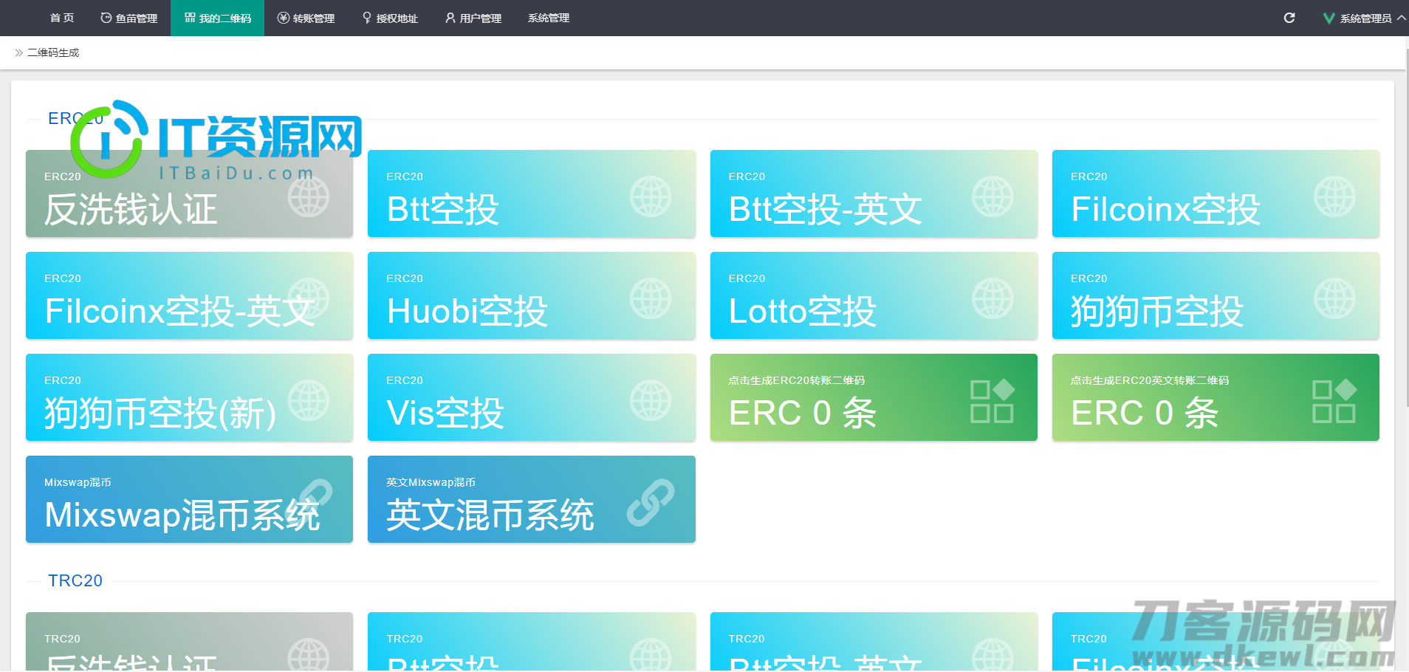Open the 授权地址 menu item
The image size is (1409, 672).
[x=390, y=18]
